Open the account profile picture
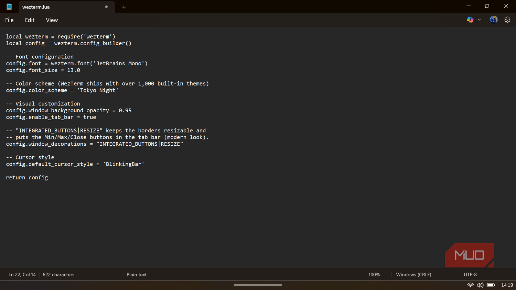This screenshot has height=290, width=516. point(493,20)
